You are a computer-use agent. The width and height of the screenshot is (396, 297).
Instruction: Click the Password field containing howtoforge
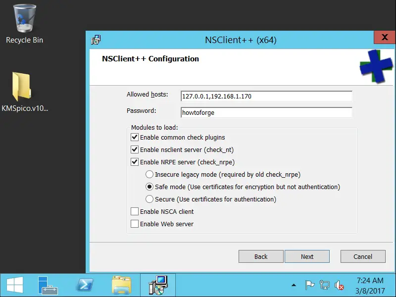(x=266, y=112)
